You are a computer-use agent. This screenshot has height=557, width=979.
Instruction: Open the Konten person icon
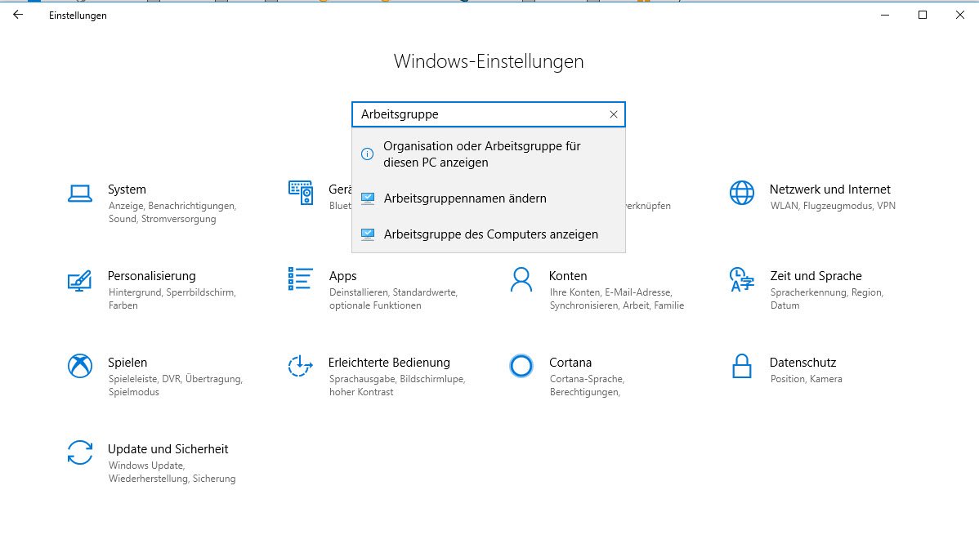[x=521, y=279]
